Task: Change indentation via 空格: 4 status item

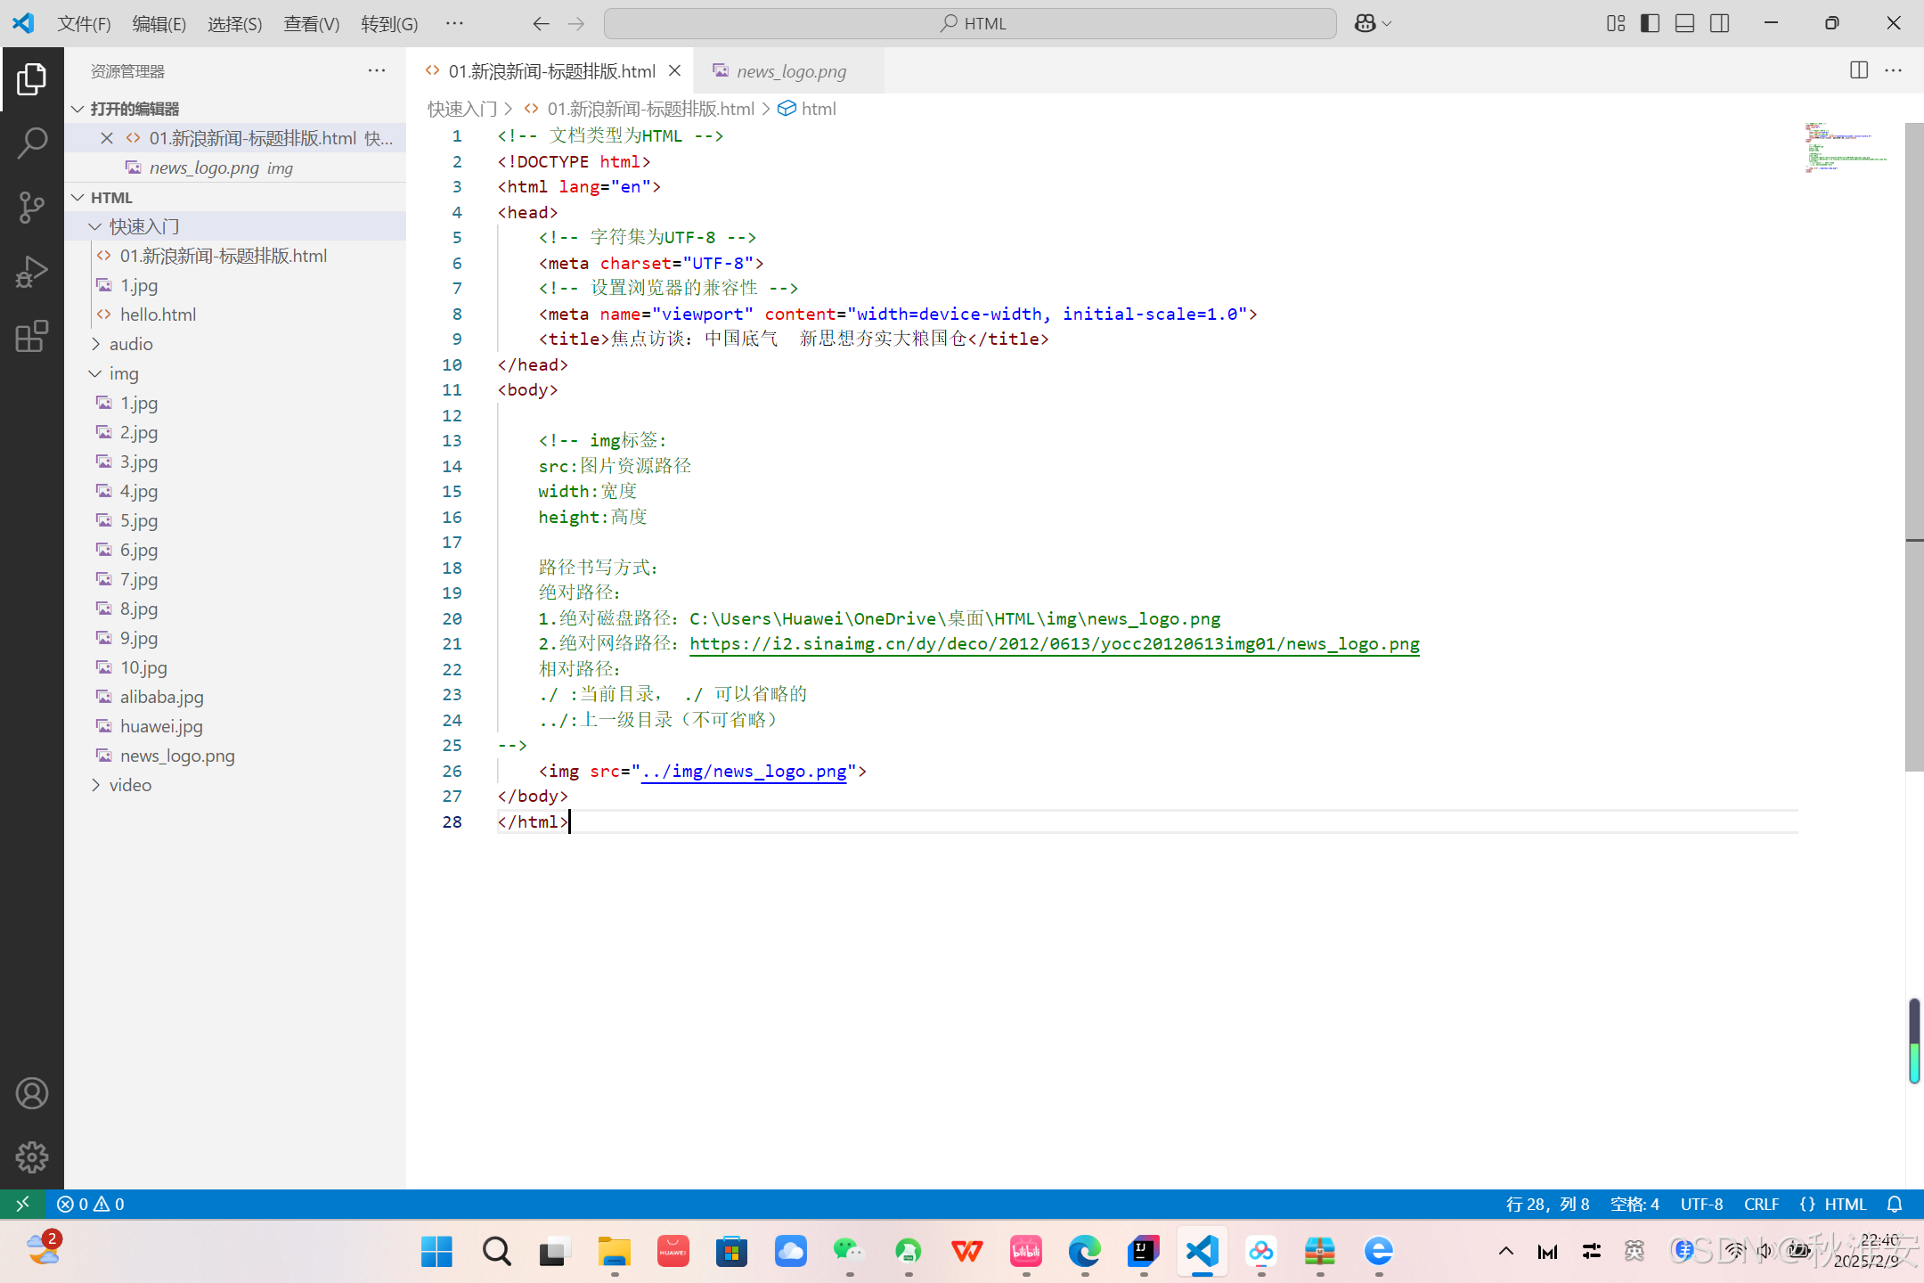Action: coord(1635,1204)
